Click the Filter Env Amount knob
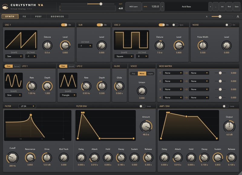The width and height of the screenshot is (242, 175). [x=146, y=126]
